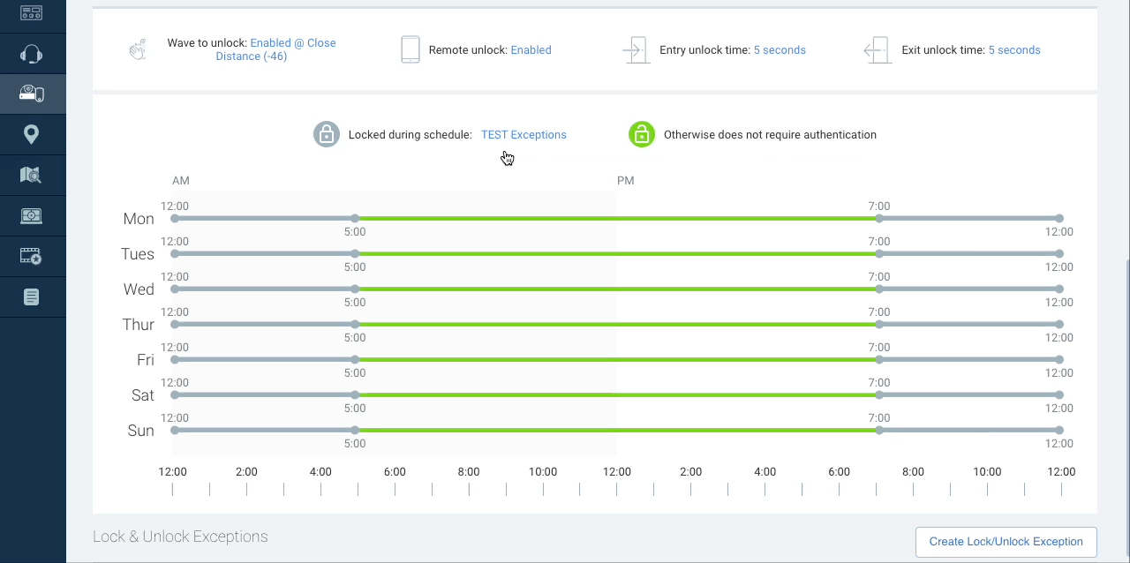Click the gray locked padlock icon
The height and width of the screenshot is (563, 1130).
tap(327, 134)
